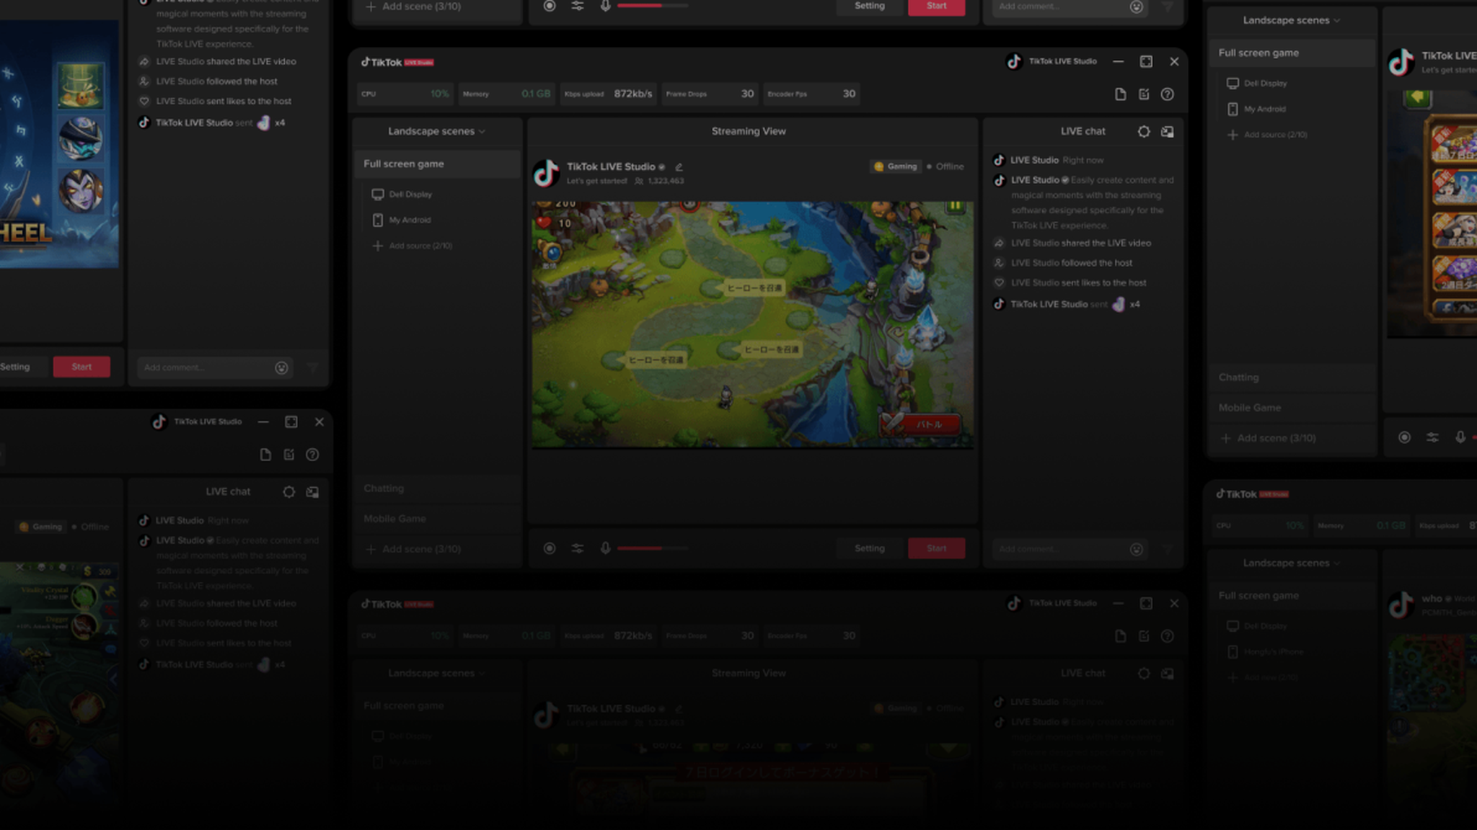This screenshot has width=1477, height=830.
Task: Click the stream settings sliders icon
Action: 577,548
